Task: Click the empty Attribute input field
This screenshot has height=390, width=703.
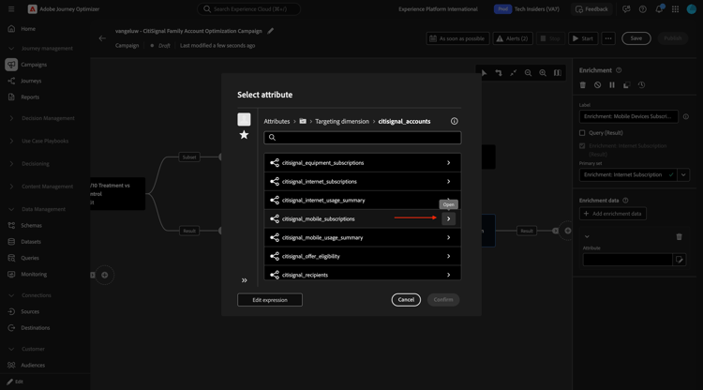Action: [628, 260]
